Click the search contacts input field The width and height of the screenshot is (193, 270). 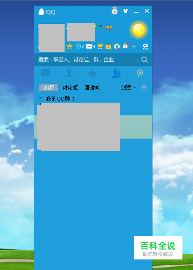click(88, 60)
